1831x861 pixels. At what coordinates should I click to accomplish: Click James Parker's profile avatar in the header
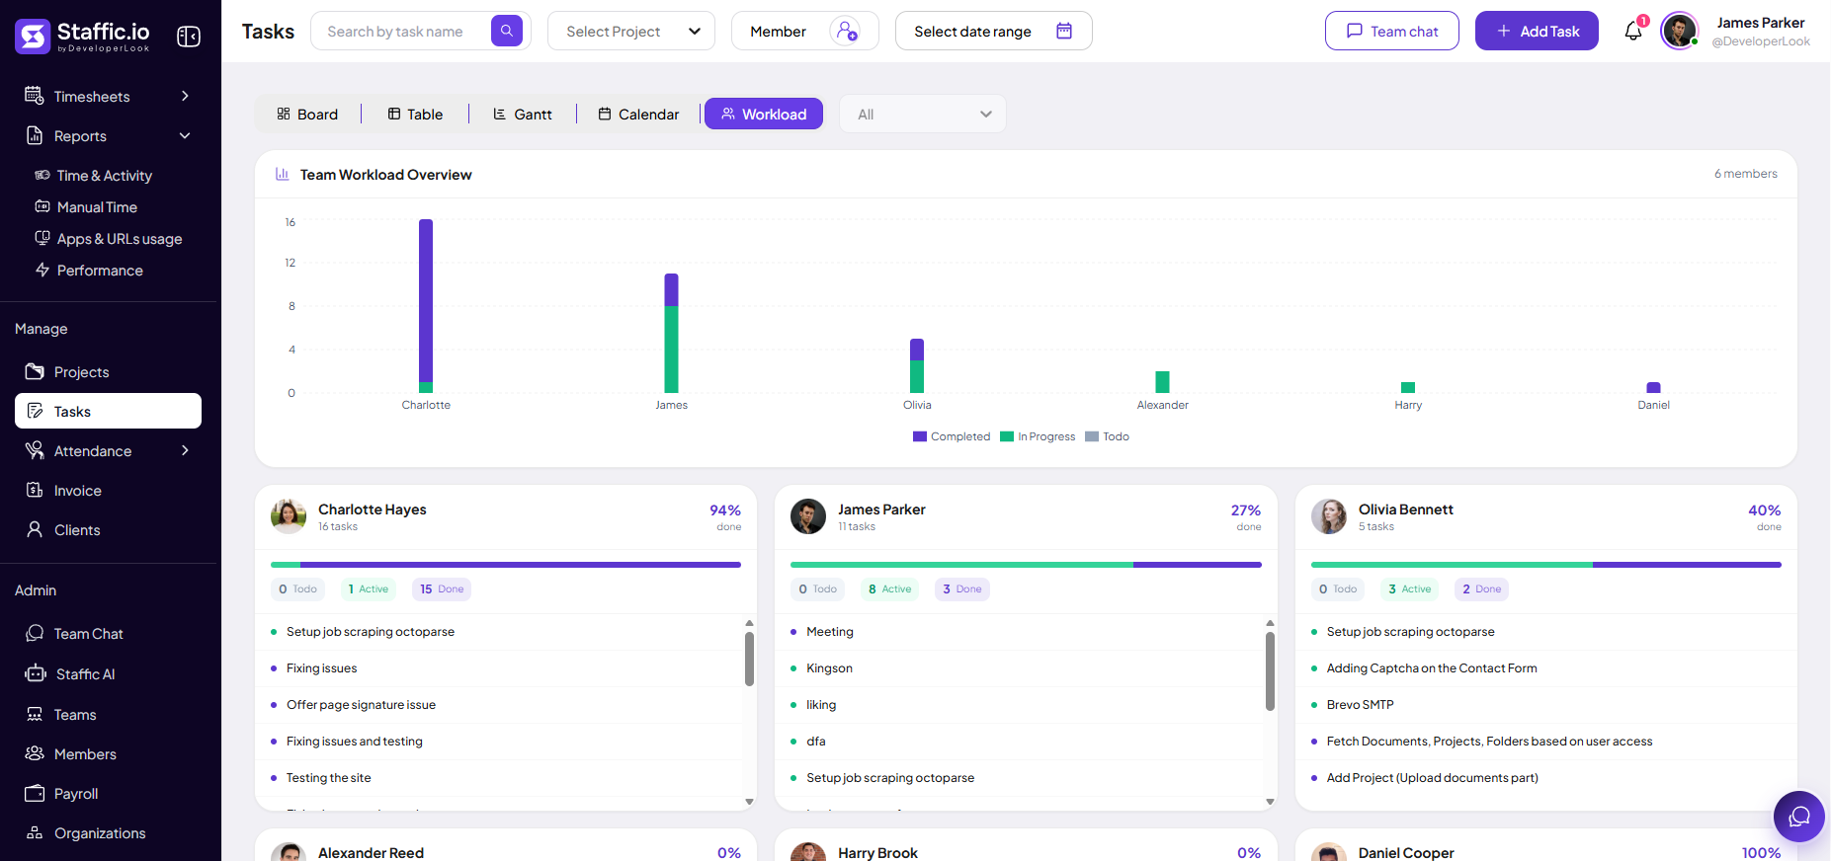point(1679,31)
